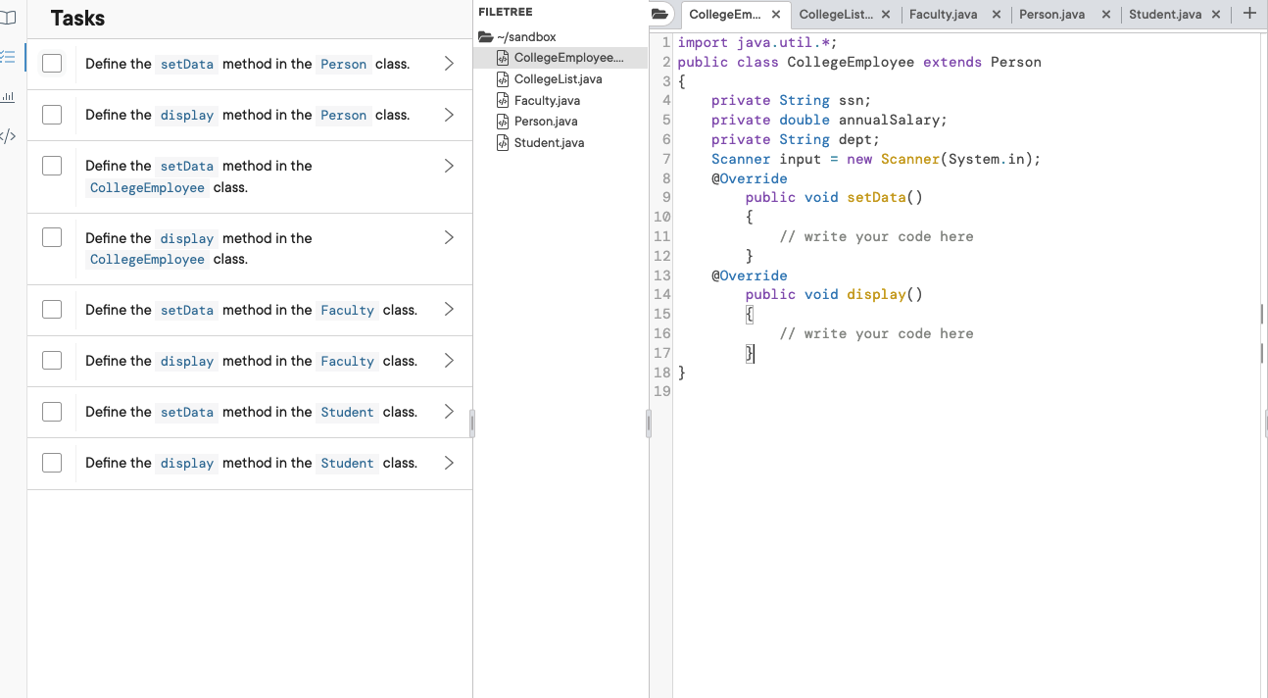The image size is (1268, 698).
Task: Select the task checklist icon in sidebar
Action: pyautogui.click(x=8, y=58)
